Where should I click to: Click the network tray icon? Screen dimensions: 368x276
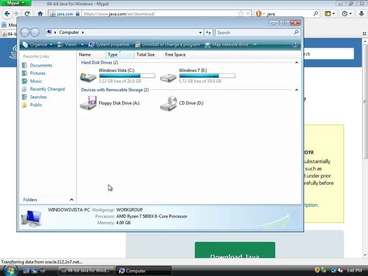[x=333, y=270]
